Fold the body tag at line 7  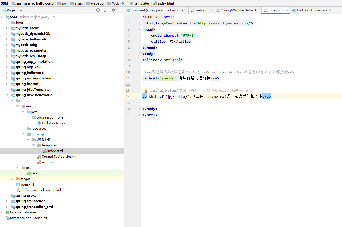coord(141,54)
